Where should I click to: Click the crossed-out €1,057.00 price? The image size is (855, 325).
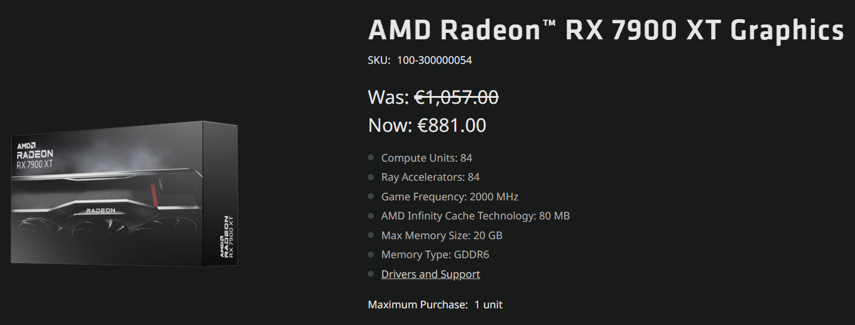coord(456,97)
